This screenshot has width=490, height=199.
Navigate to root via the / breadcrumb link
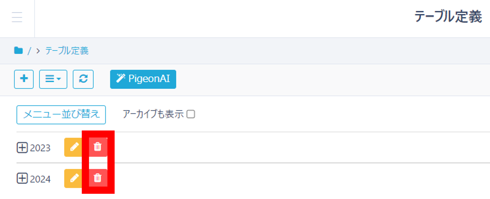point(29,50)
